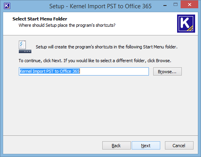
Task: Click the checklist Start Menu folder icon
Action: (x=25, y=47)
